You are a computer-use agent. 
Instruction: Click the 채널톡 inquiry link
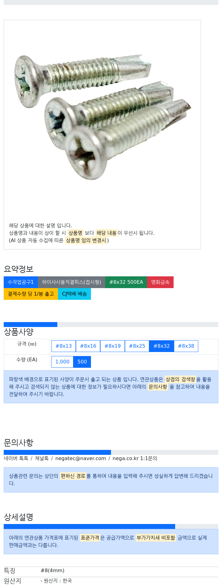pyautogui.click(x=42, y=459)
